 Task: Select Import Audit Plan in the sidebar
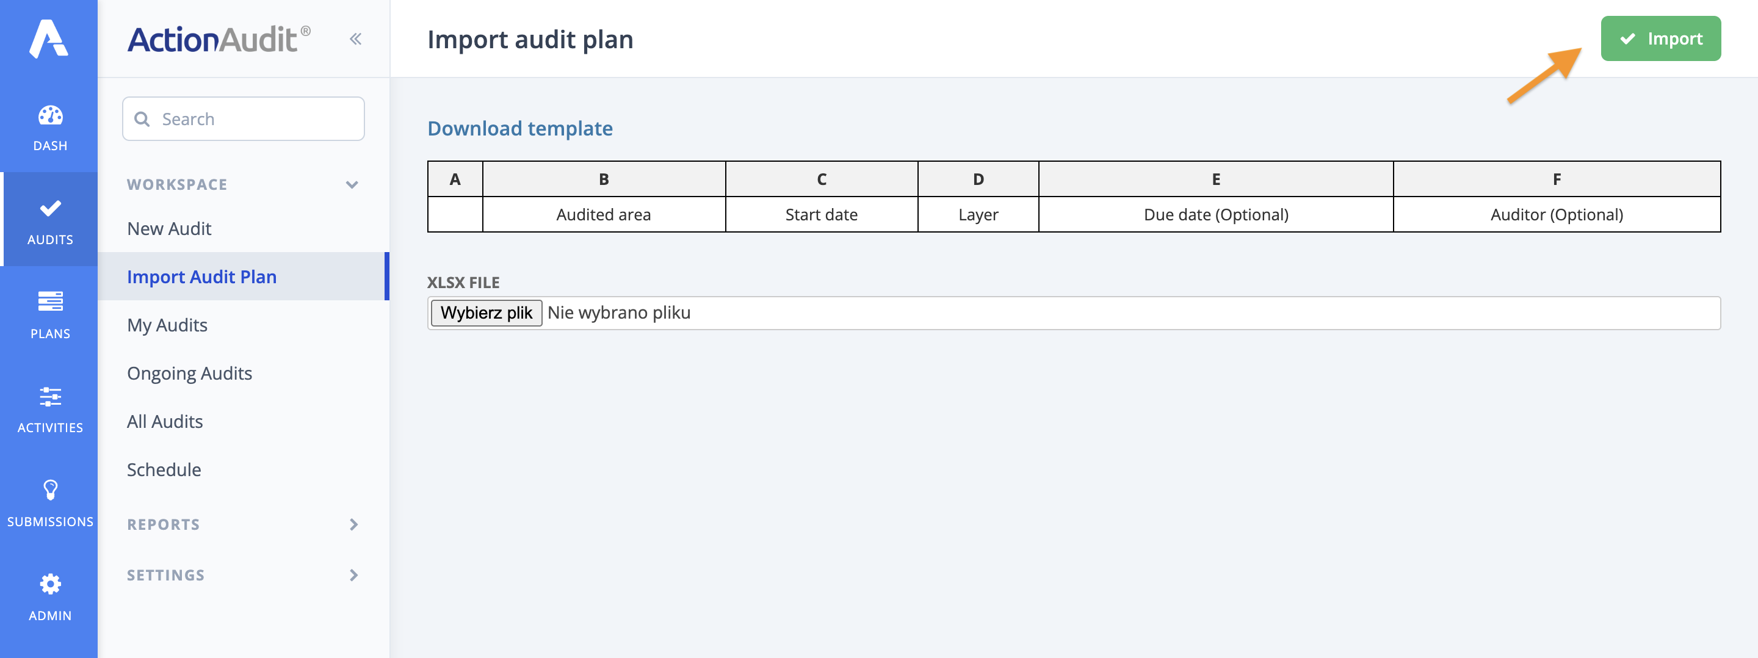tap(201, 277)
